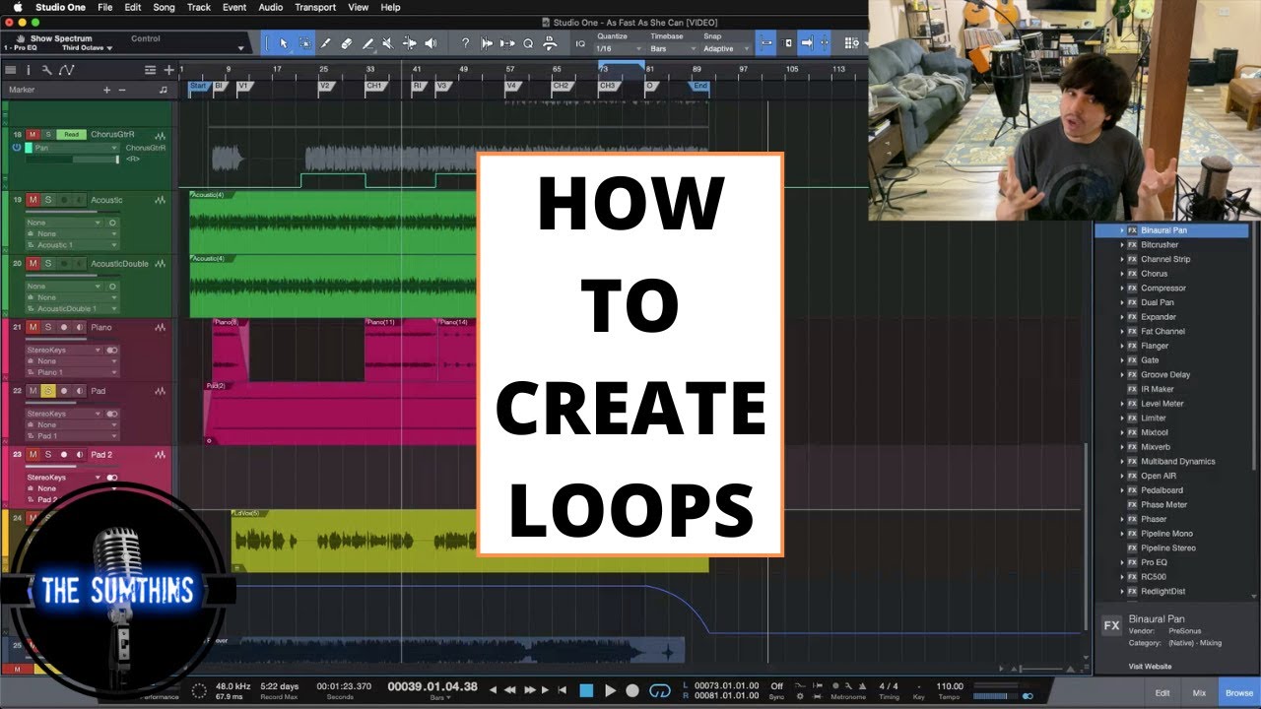Open the Edit view button
Image resolution: width=1261 pixels, height=709 pixels.
point(1162,693)
